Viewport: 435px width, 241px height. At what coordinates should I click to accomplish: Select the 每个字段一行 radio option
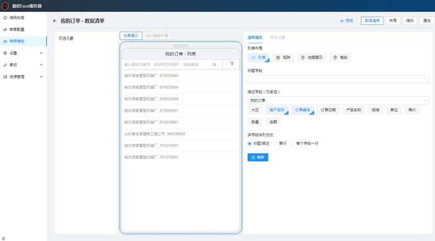tap(292, 143)
